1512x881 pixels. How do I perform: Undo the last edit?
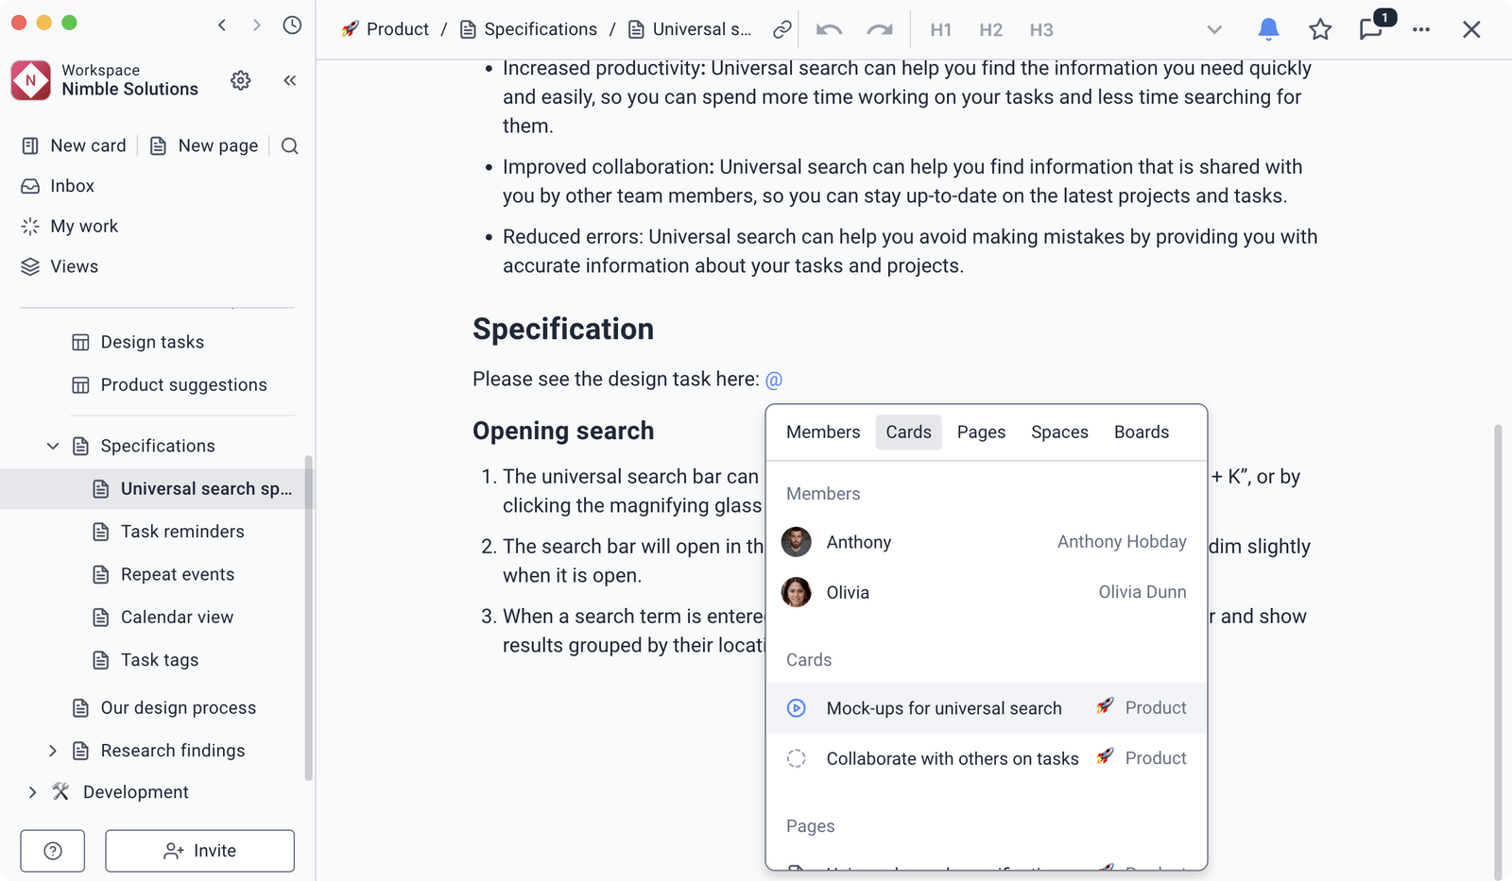(x=829, y=29)
